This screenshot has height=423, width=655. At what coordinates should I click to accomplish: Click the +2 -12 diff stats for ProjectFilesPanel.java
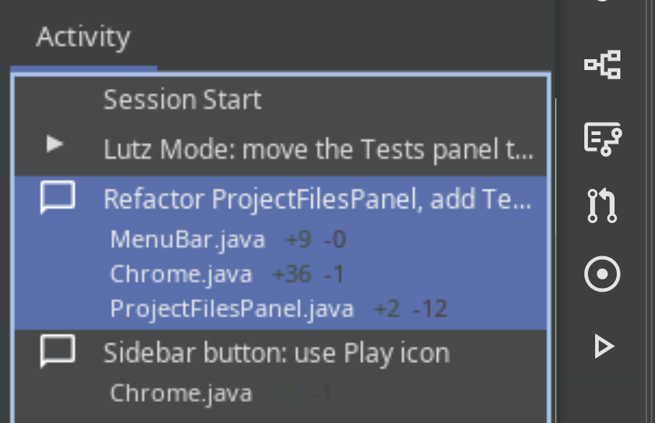click(x=410, y=309)
